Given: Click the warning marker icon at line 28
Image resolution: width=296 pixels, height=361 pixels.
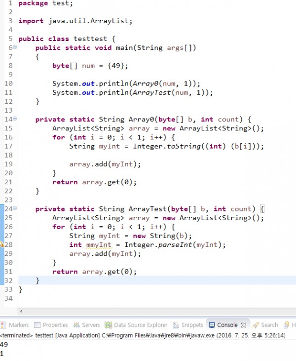Looking at the screenshot, I should coord(1,244).
